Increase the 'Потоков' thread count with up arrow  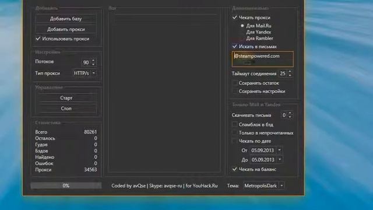click(93, 61)
